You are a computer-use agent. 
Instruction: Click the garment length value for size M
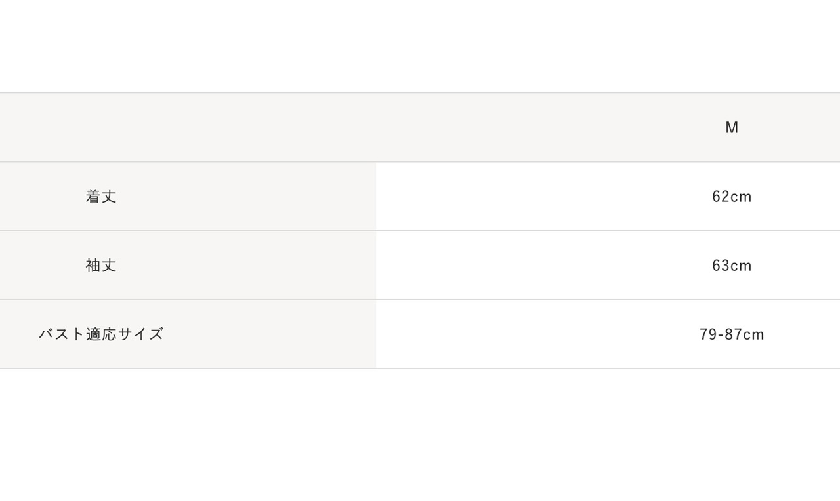tap(732, 197)
